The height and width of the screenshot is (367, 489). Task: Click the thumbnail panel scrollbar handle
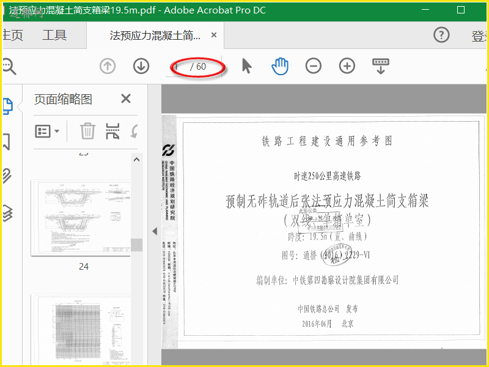(x=136, y=245)
